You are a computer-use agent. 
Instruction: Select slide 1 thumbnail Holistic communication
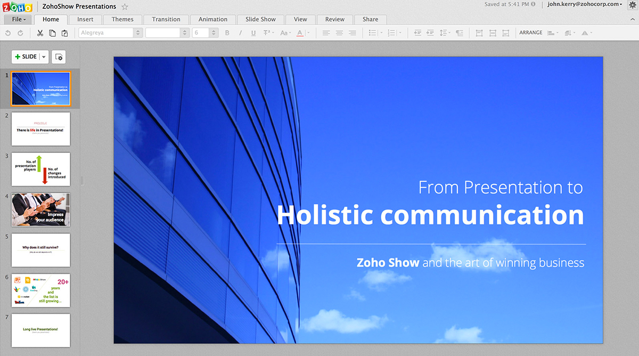pos(41,89)
